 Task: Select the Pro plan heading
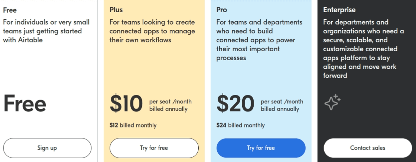pos(221,10)
